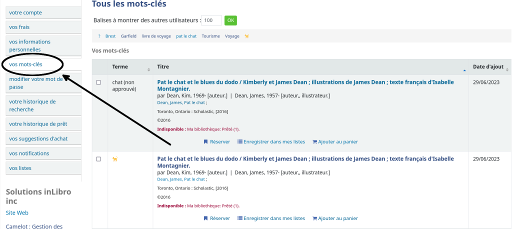The height and width of the screenshot is (229, 512).
Task: Select the 'pat le chat' tag
Action: pos(186,36)
